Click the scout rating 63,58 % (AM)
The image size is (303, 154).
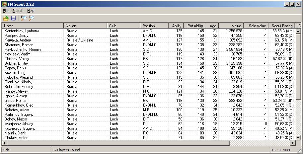pyautogui.click(x=283, y=31)
